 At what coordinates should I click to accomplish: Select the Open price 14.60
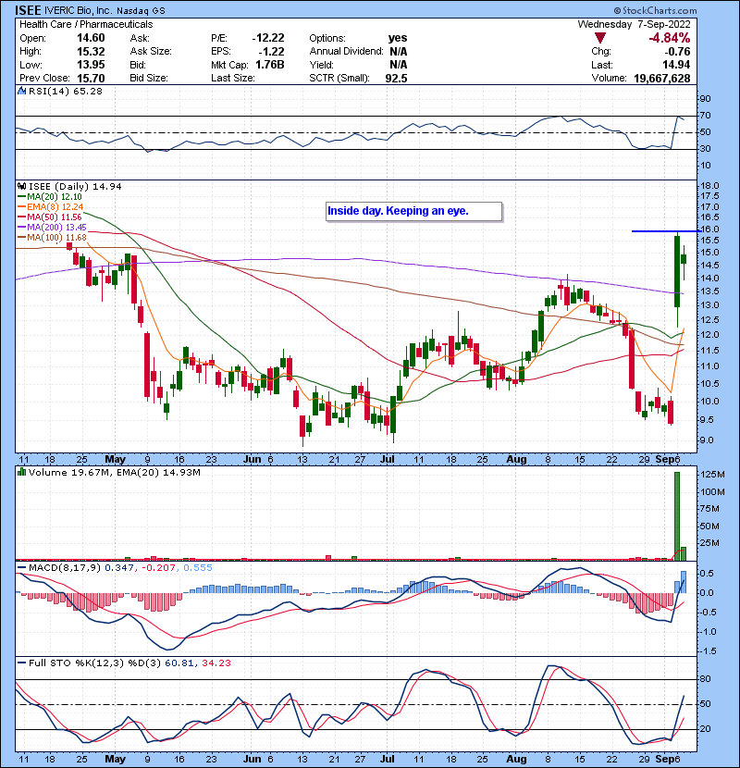pos(91,38)
